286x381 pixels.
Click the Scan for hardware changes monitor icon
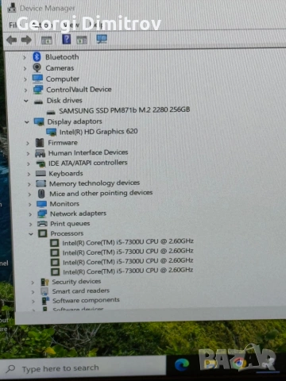point(102,39)
